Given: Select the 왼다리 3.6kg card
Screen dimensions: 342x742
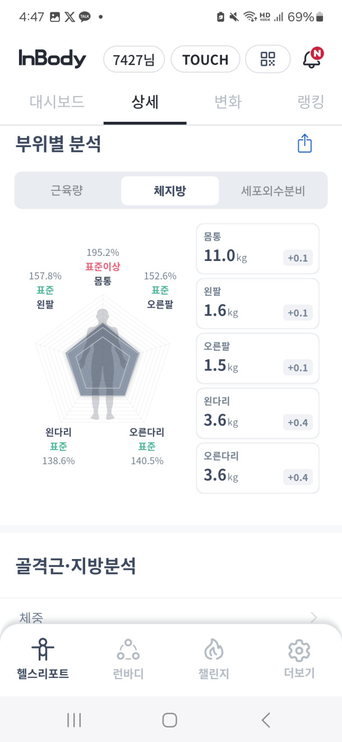Looking at the screenshot, I should 257,413.
